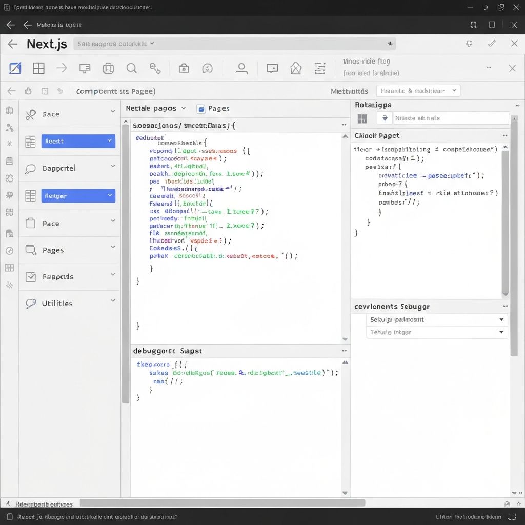The height and width of the screenshot is (525, 525).
Task: Click the bottom horizontal scrollbar
Action: 223,503
